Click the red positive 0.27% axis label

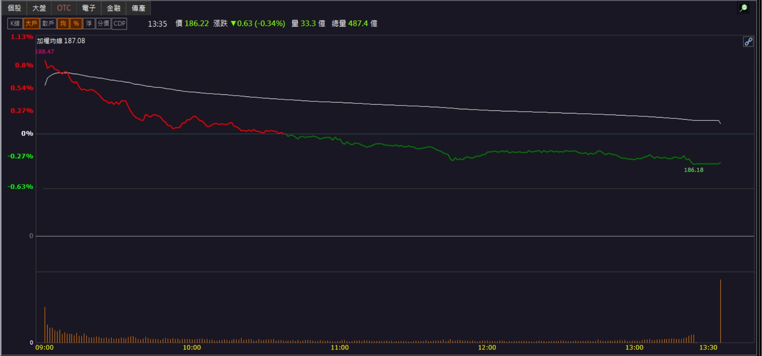[x=22, y=111]
